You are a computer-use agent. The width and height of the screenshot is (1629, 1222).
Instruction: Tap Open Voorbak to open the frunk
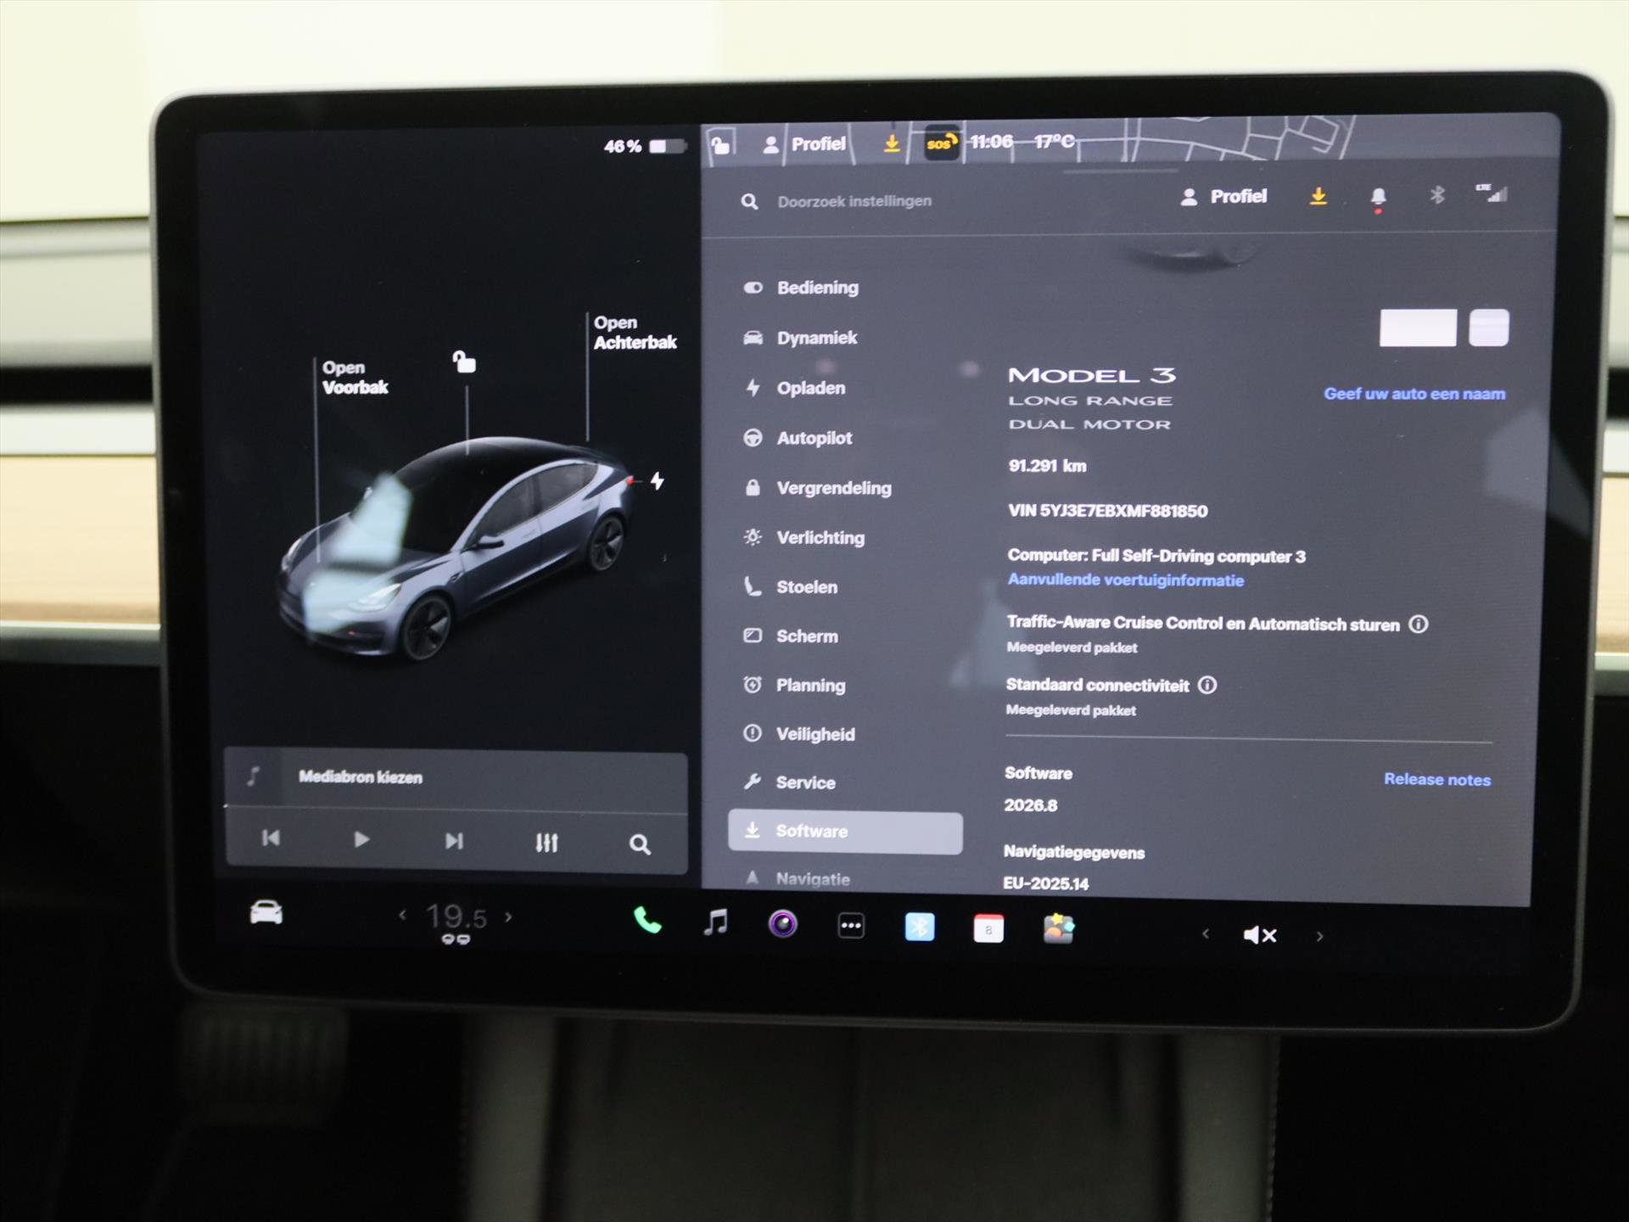[355, 378]
